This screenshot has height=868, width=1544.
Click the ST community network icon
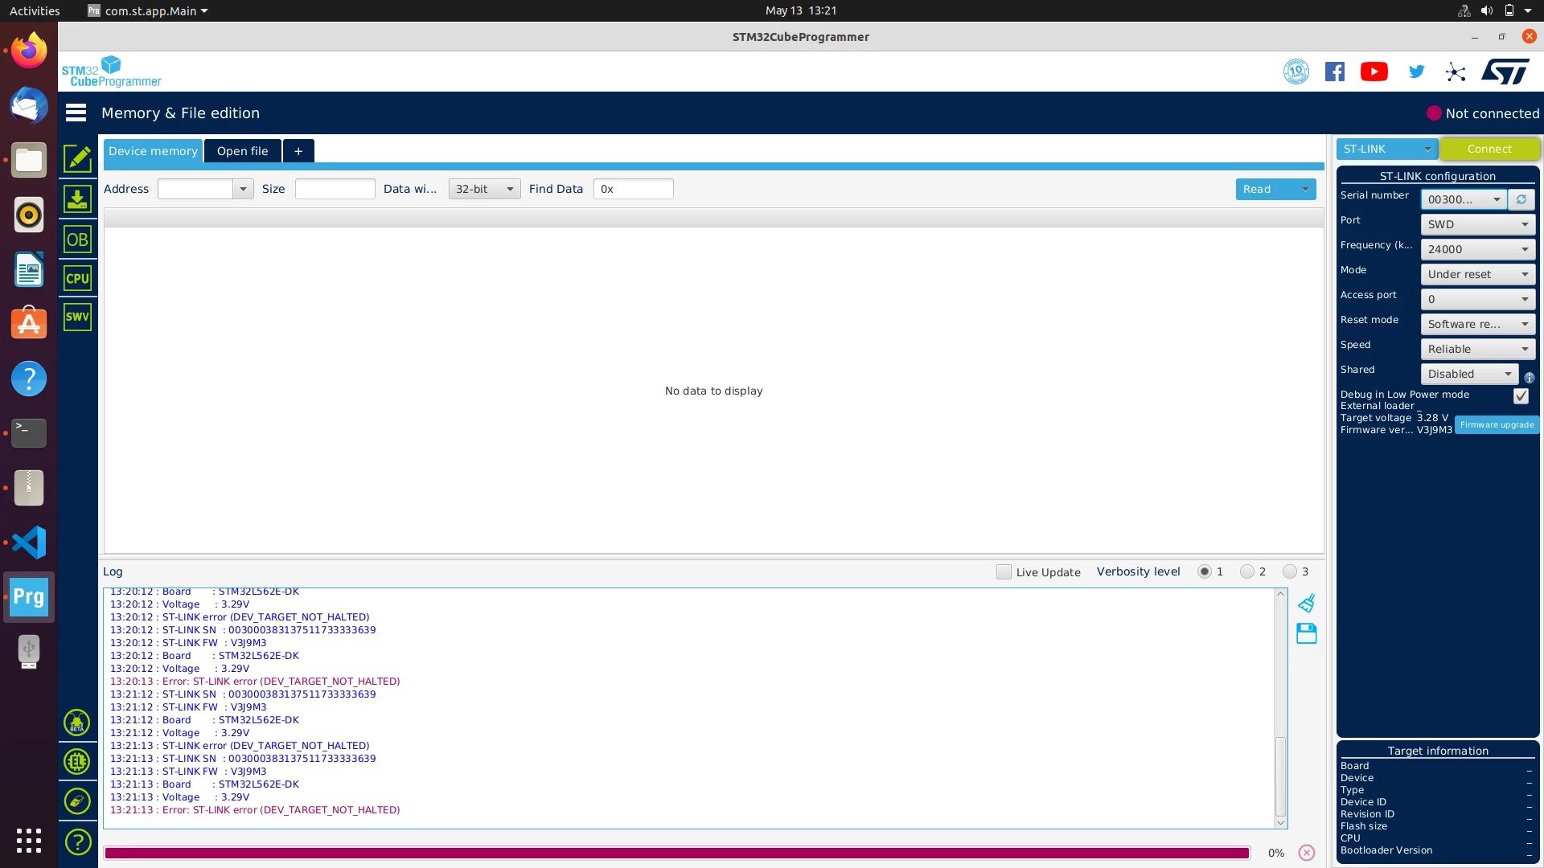point(1456,72)
